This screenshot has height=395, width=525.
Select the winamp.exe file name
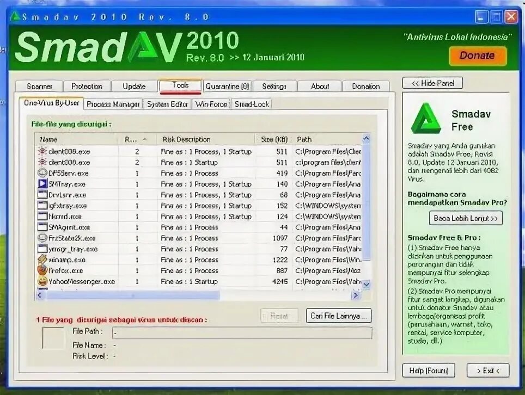[x=67, y=260]
